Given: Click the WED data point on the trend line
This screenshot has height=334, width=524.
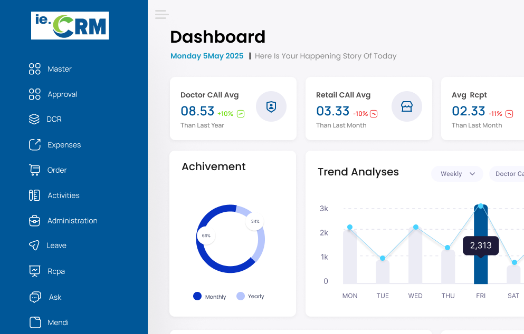Looking at the screenshot, I should pyautogui.click(x=416, y=227).
